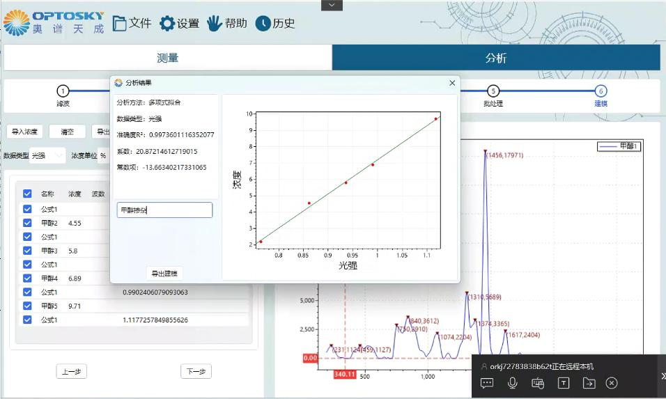Click the 导出建模 button

click(x=164, y=274)
